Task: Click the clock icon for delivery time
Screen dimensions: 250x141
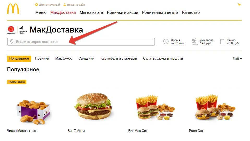Action: click(x=165, y=42)
